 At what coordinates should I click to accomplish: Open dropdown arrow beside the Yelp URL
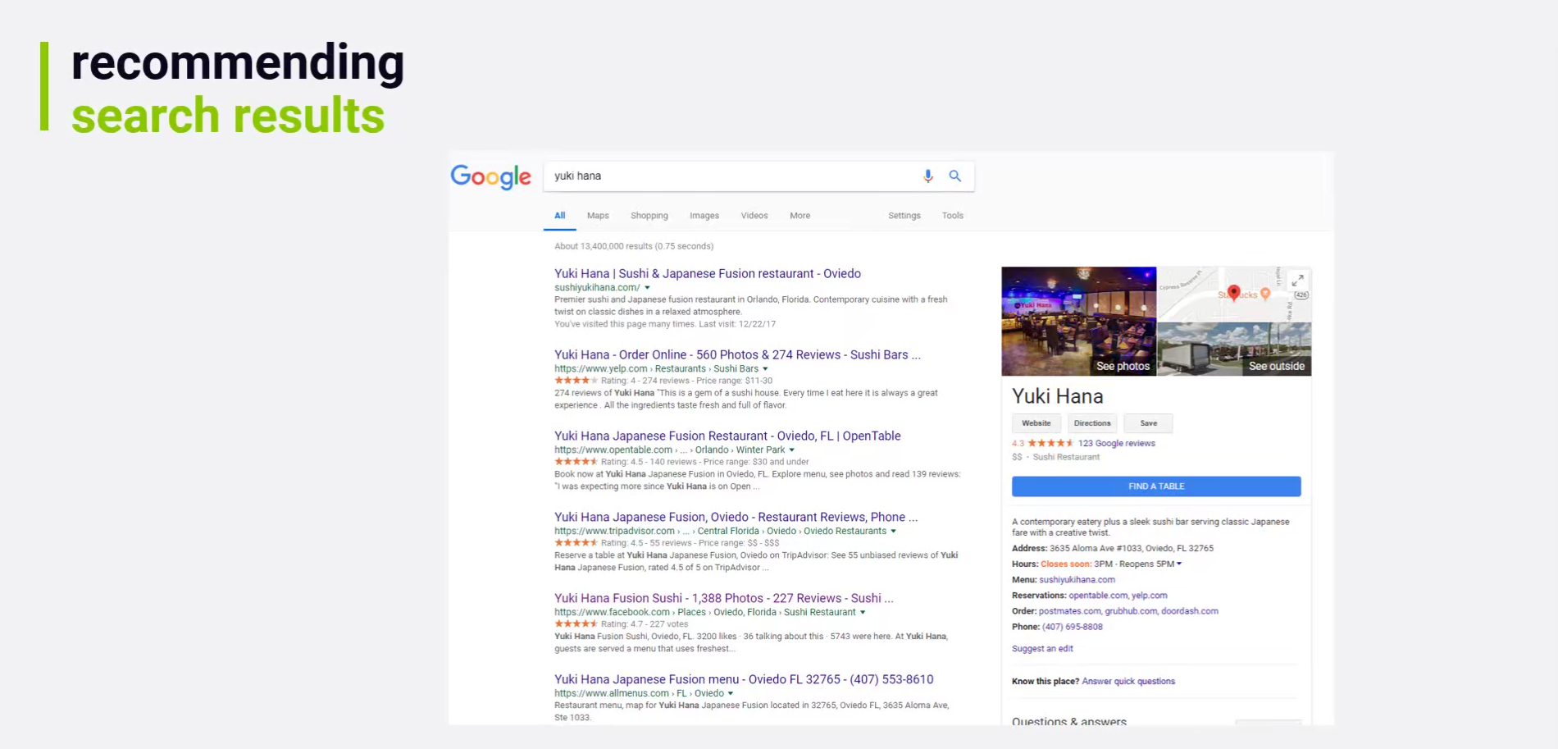tap(765, 369)
